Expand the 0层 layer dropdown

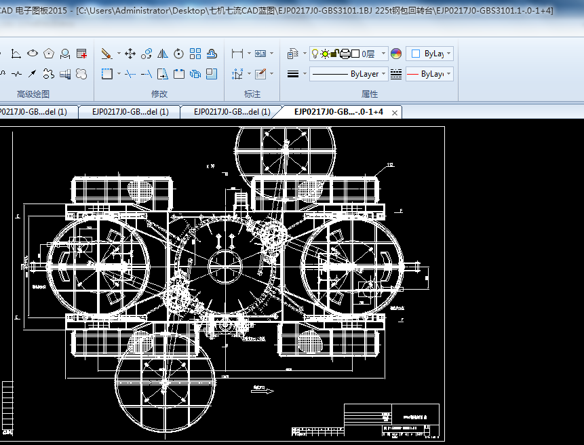383,54
